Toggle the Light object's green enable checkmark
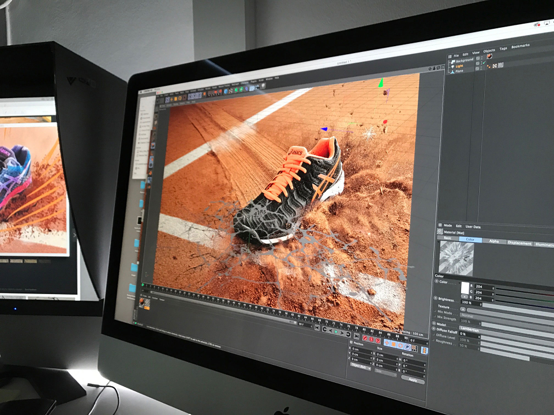The width and height of the screenshot is (554, 415). (x=484, y=62)
